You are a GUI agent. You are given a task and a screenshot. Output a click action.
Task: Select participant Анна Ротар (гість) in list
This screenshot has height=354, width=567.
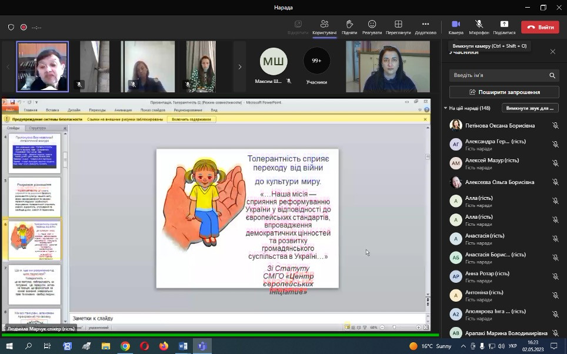point(487,273)
